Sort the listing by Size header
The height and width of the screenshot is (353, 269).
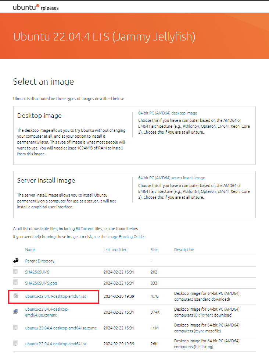(154, 250)
